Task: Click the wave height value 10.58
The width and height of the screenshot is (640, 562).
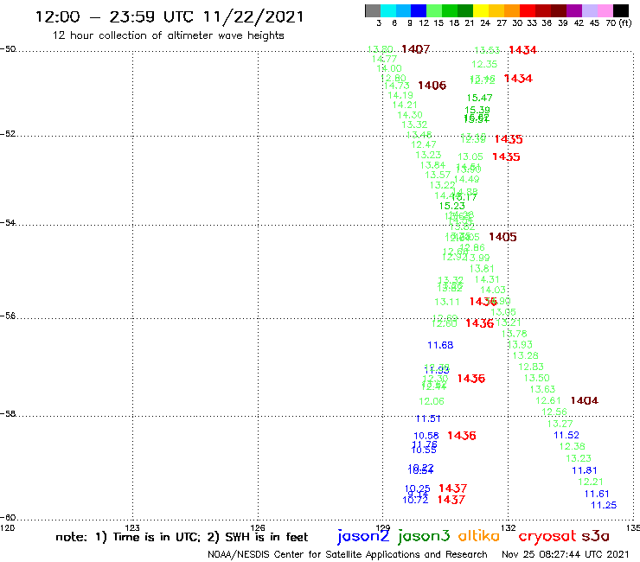Action: tap(426, 436)
